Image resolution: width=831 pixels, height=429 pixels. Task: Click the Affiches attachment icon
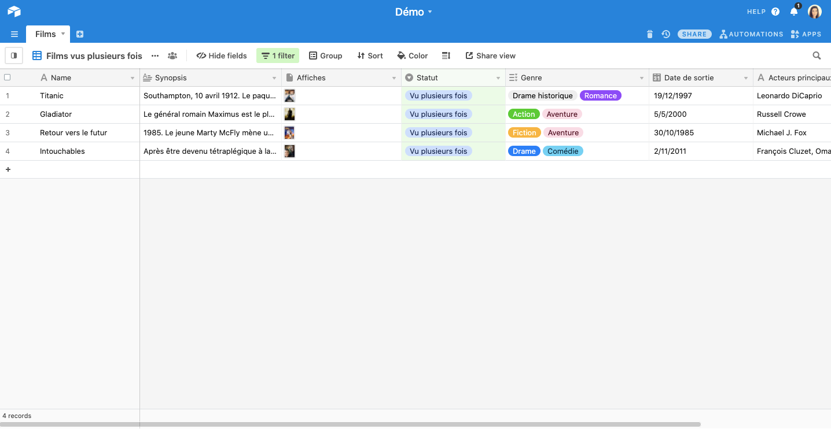(289, 77)
